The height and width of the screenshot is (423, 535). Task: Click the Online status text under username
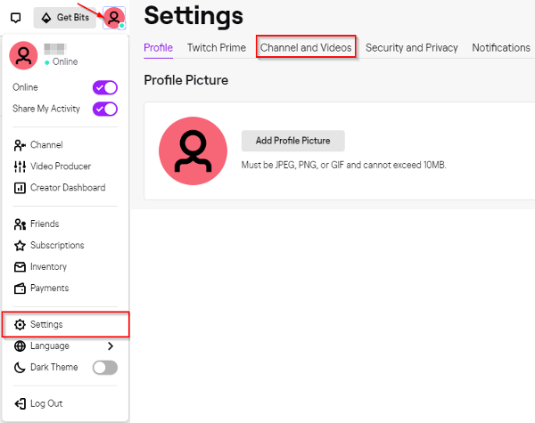coord(65,62)
